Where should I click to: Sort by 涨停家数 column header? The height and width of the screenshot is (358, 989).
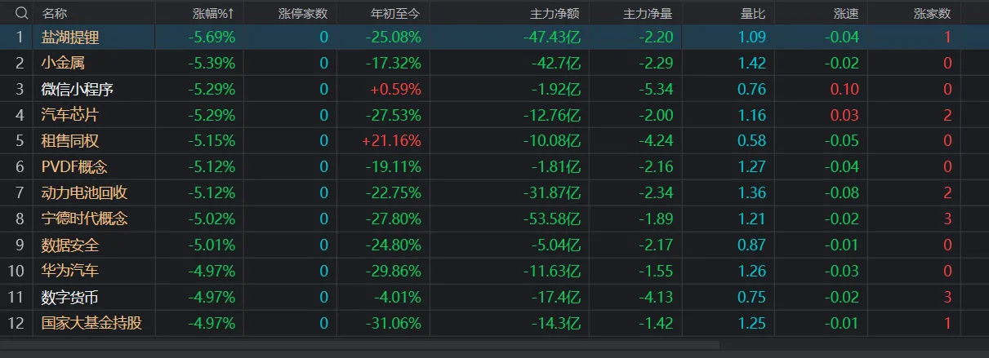click(x=303, y=13)
